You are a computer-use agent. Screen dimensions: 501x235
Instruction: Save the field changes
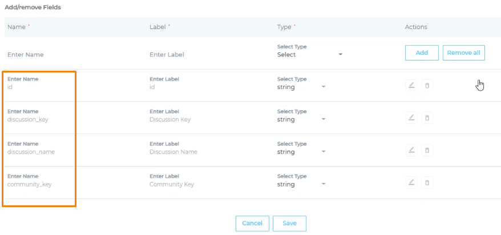pyautogui.click(x=289, y=223)
